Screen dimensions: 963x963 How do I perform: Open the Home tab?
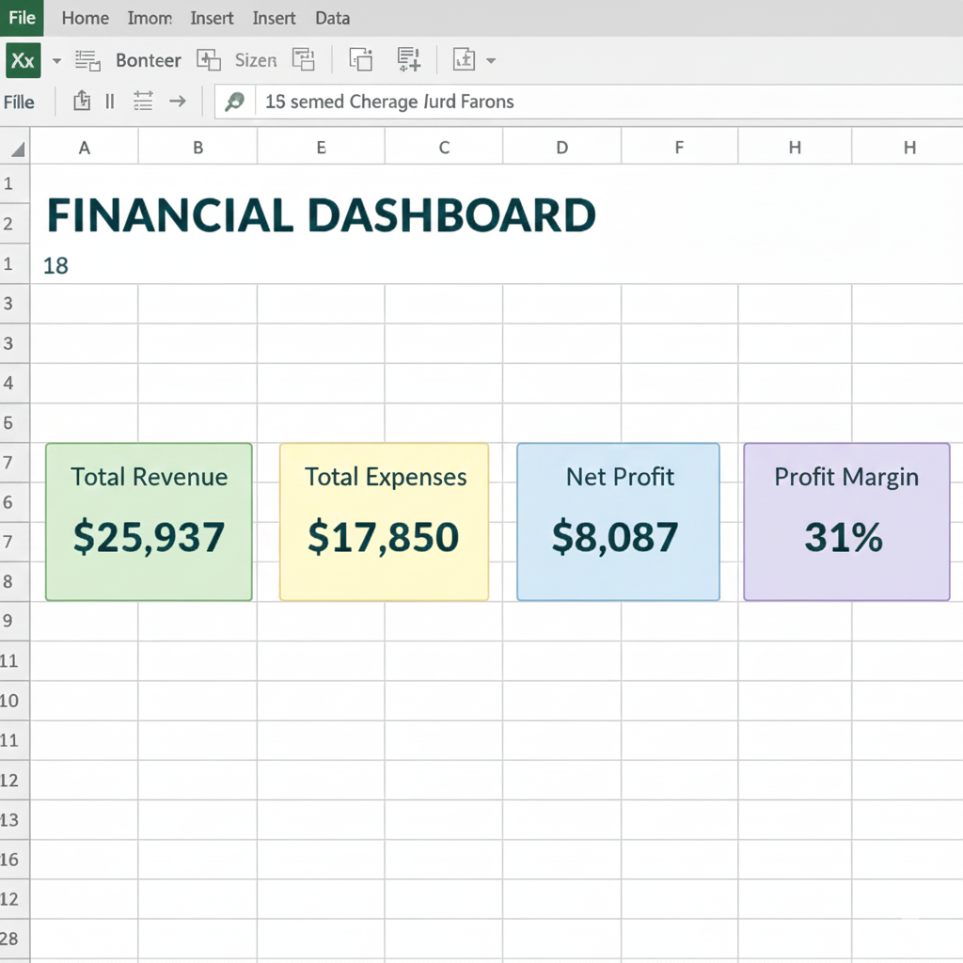pos(85,18)
